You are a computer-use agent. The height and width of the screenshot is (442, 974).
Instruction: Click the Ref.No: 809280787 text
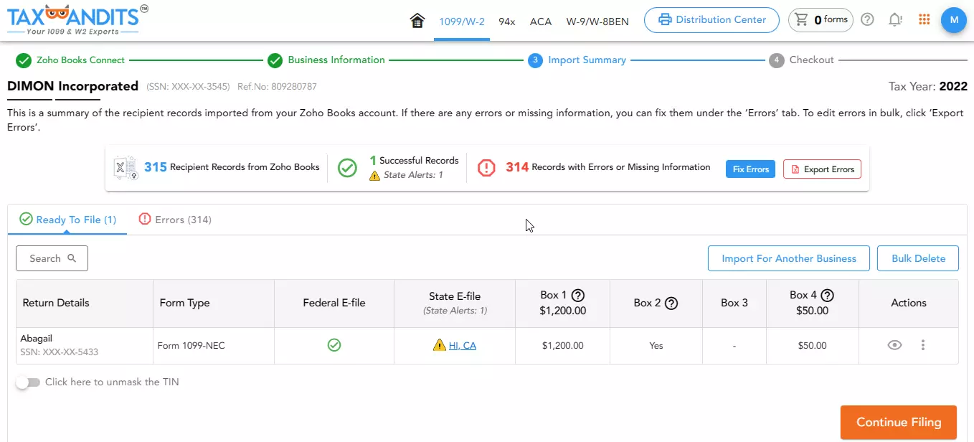coord(277,87)
